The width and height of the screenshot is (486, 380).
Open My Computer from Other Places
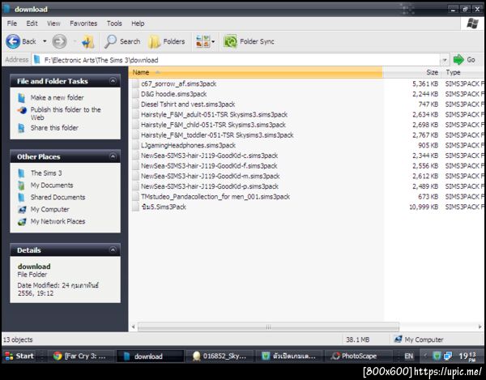pos(49,209)
